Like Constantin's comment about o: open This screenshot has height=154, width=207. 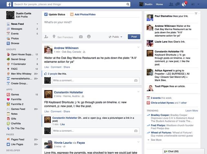click(x=62, y=124)
